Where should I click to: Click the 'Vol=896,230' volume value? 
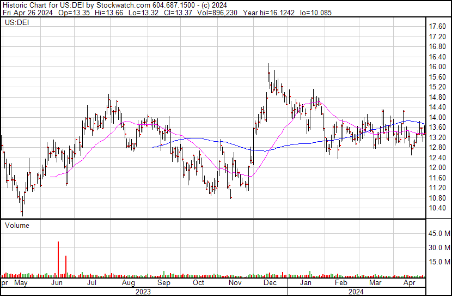pos(217,13)
